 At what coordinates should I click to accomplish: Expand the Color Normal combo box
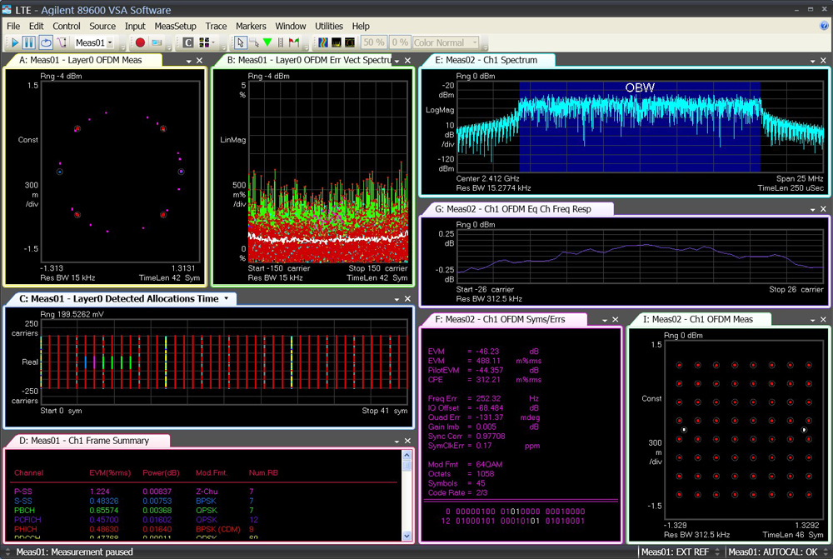[x=475, y=42]
